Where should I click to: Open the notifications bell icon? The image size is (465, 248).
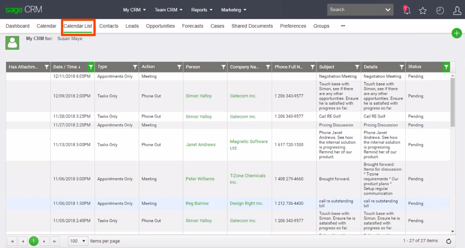pos(407,10)
